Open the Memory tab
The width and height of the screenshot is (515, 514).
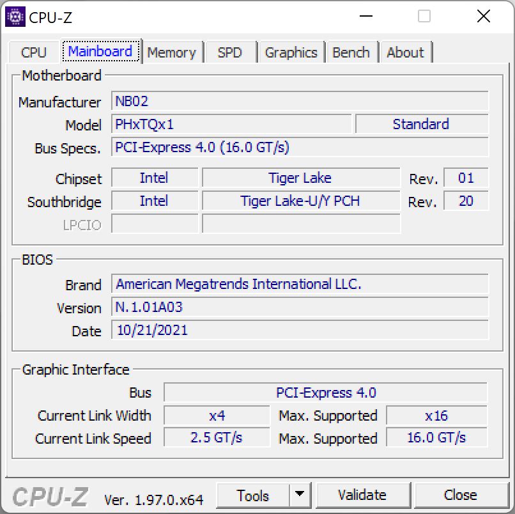(x=171, y=52)
